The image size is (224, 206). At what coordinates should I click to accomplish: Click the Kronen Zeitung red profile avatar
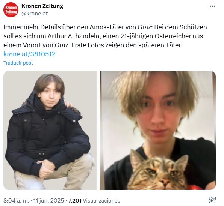11,10
